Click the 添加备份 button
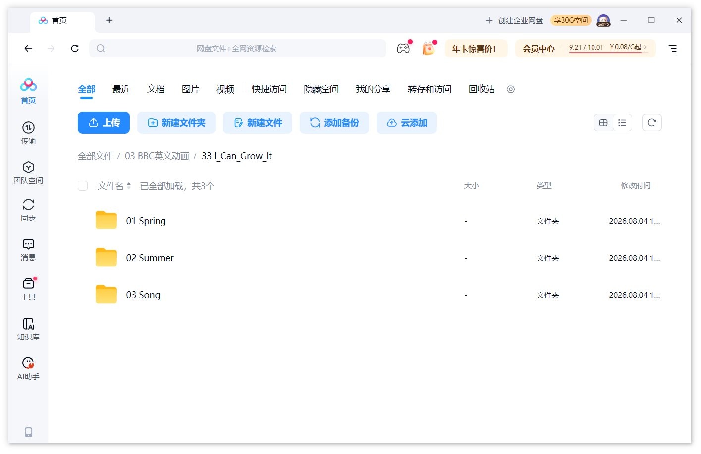701x454 pixels. pyautogui.click(x=334, y=122)
